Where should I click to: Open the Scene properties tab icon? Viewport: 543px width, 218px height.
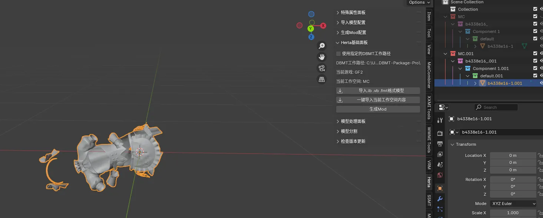[x=440, y=164]
